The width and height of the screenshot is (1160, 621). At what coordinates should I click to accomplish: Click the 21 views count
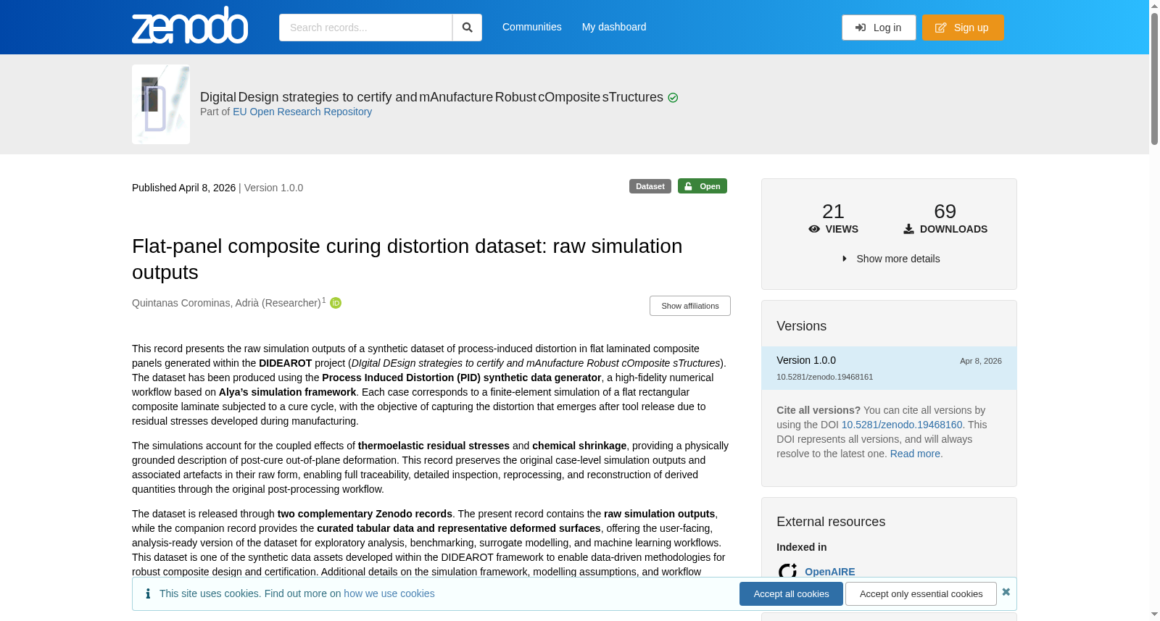[833, 211]
